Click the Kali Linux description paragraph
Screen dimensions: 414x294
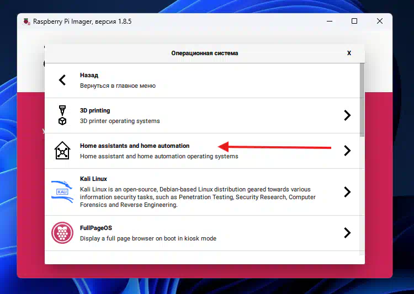[x=198, y=197]
